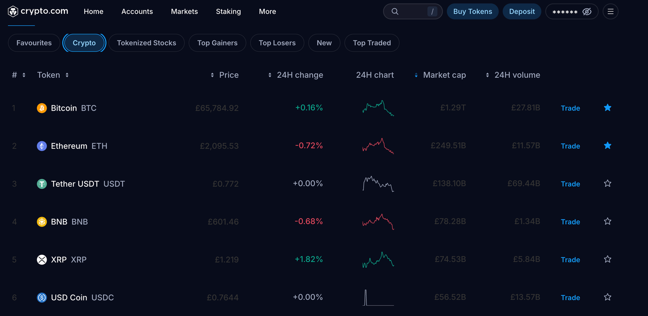Click Trade in the XRP row
The image size is (648, 316).
pyautogui.click(x=570, y=260)
